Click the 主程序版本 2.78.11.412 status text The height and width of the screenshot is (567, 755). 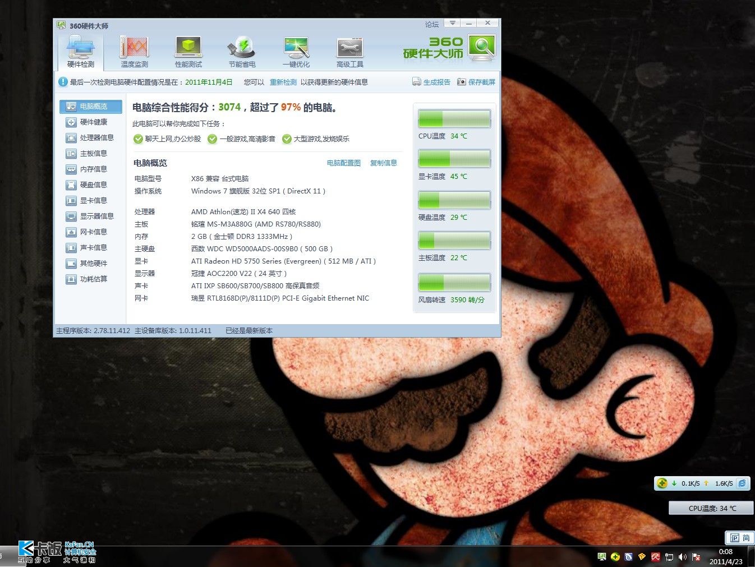click(x=93, y=330)
